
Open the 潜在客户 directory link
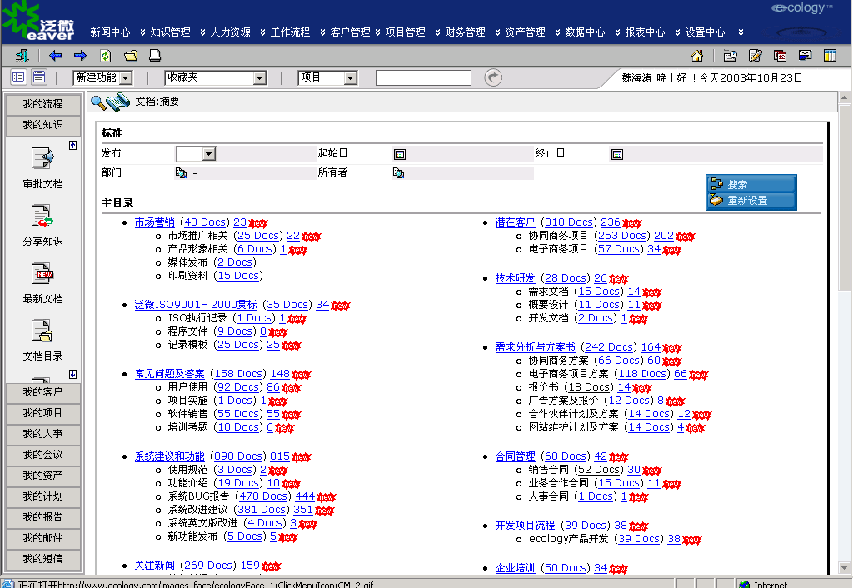coord(515,222)
